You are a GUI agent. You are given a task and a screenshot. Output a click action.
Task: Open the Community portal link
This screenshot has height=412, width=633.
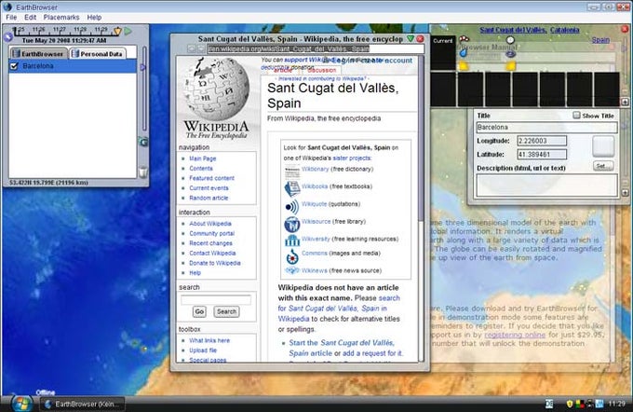(211, 233)
